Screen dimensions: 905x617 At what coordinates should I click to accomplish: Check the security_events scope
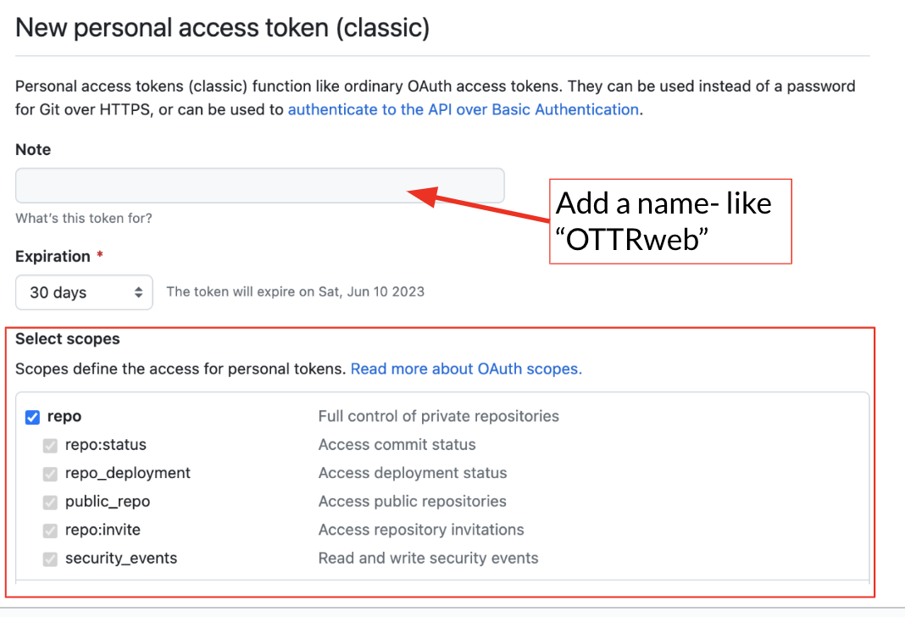pos(50,558)
